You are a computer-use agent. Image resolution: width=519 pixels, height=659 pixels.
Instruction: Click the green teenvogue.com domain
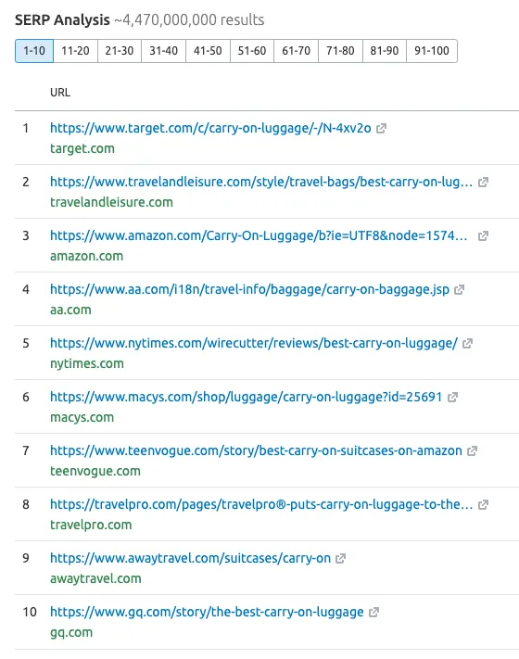[x=95, y=471]
